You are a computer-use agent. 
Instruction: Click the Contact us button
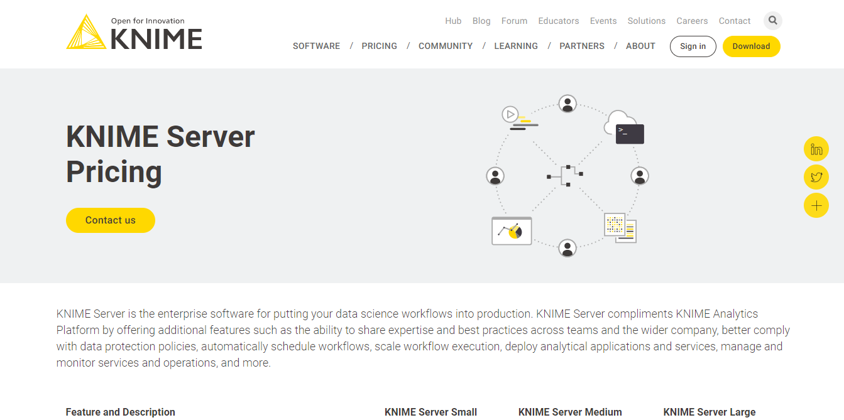pos(111,220)
